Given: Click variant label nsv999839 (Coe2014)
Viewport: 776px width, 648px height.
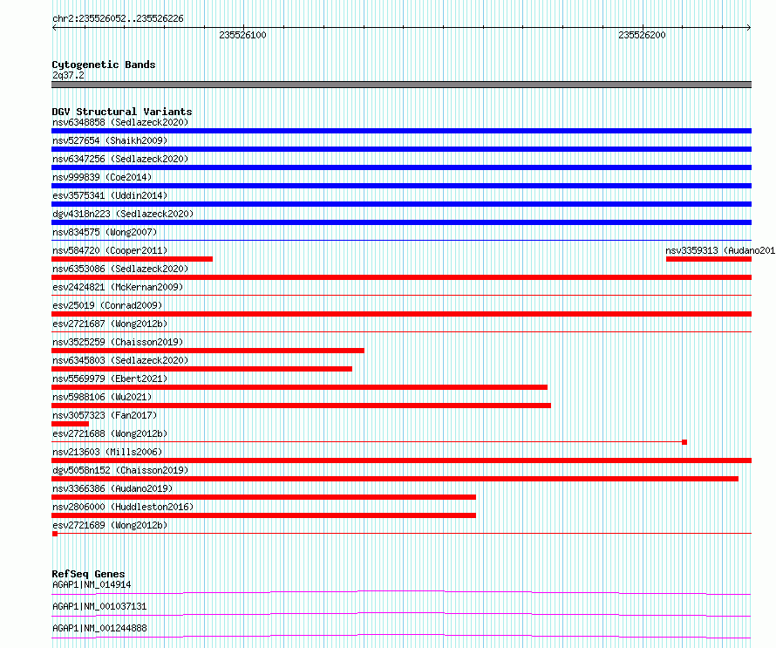Looking at the screenshot, I should click(102, 177).
